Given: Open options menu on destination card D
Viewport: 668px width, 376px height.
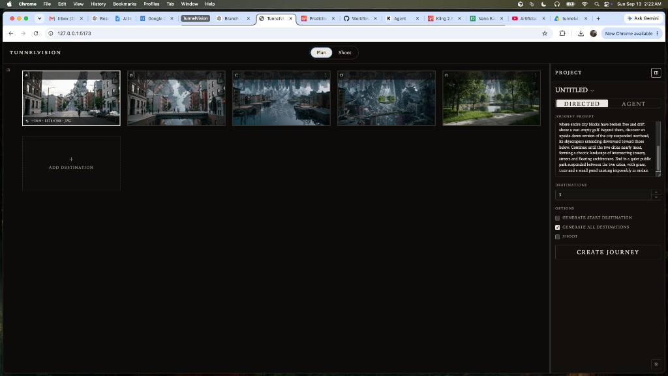Looking at the screenshot, I should (431, 75).
